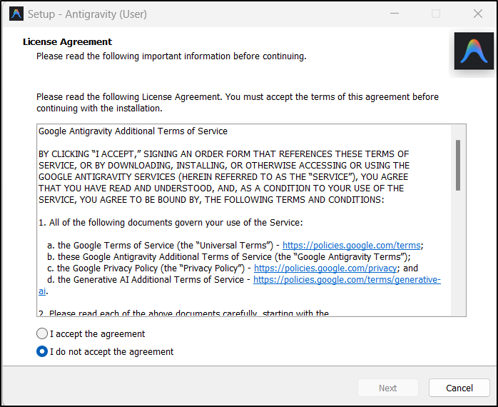Open the Generative AI Additional Terms link
This screenshot has width=498, height=407.
point(346,280)
